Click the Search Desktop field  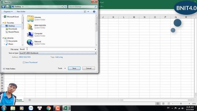click(x=81, y=7)
